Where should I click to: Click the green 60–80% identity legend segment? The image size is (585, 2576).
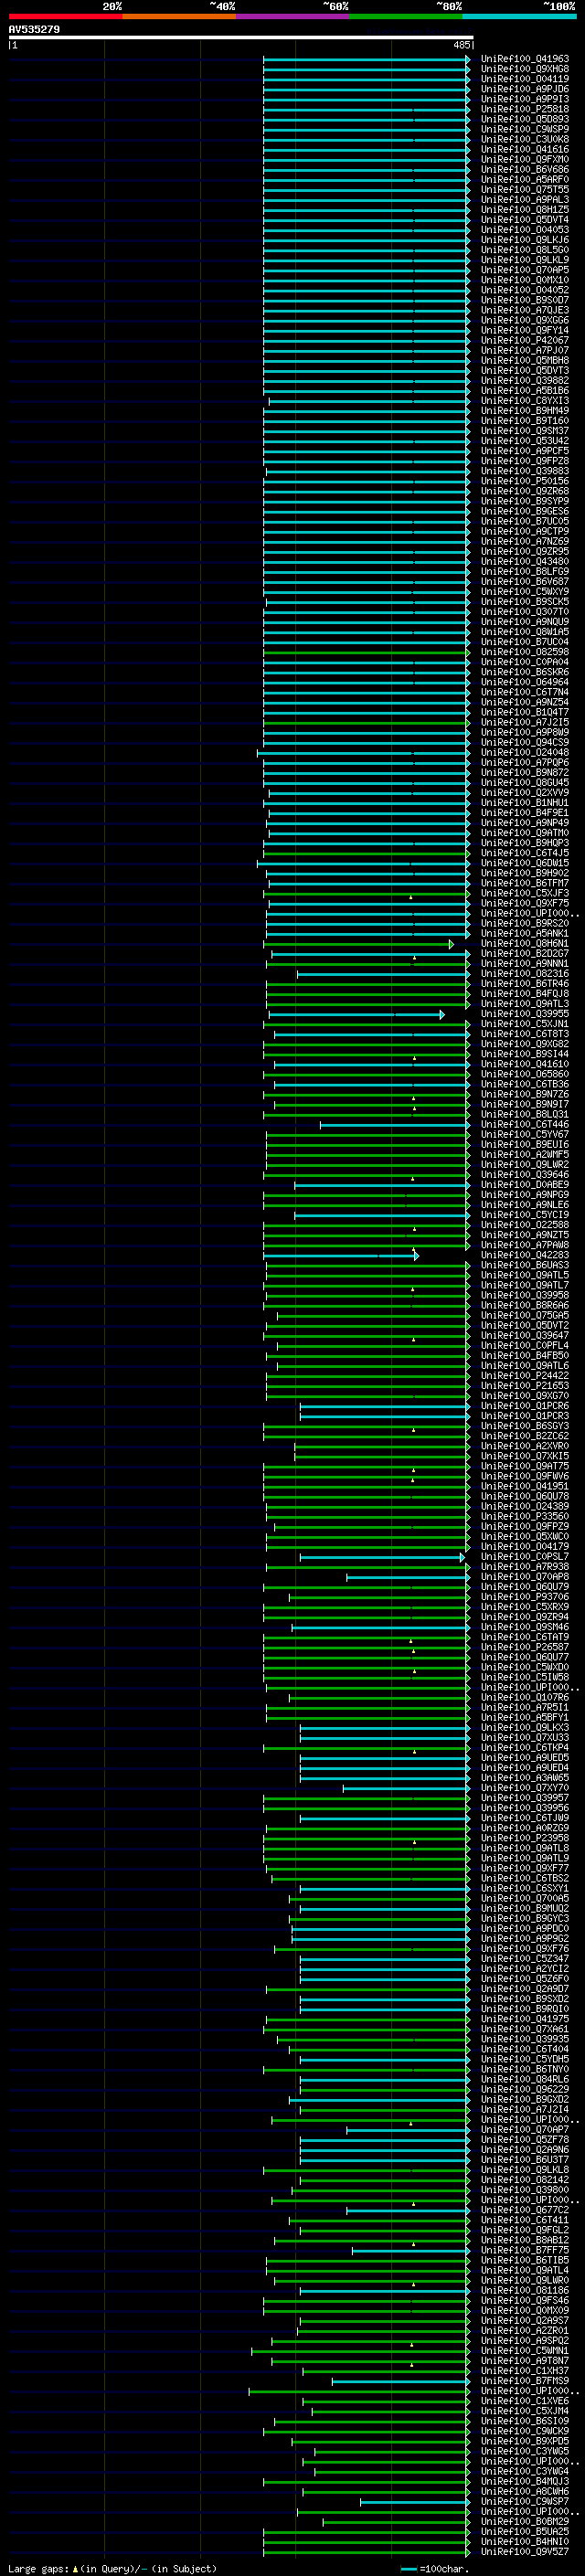pos(406,16)
